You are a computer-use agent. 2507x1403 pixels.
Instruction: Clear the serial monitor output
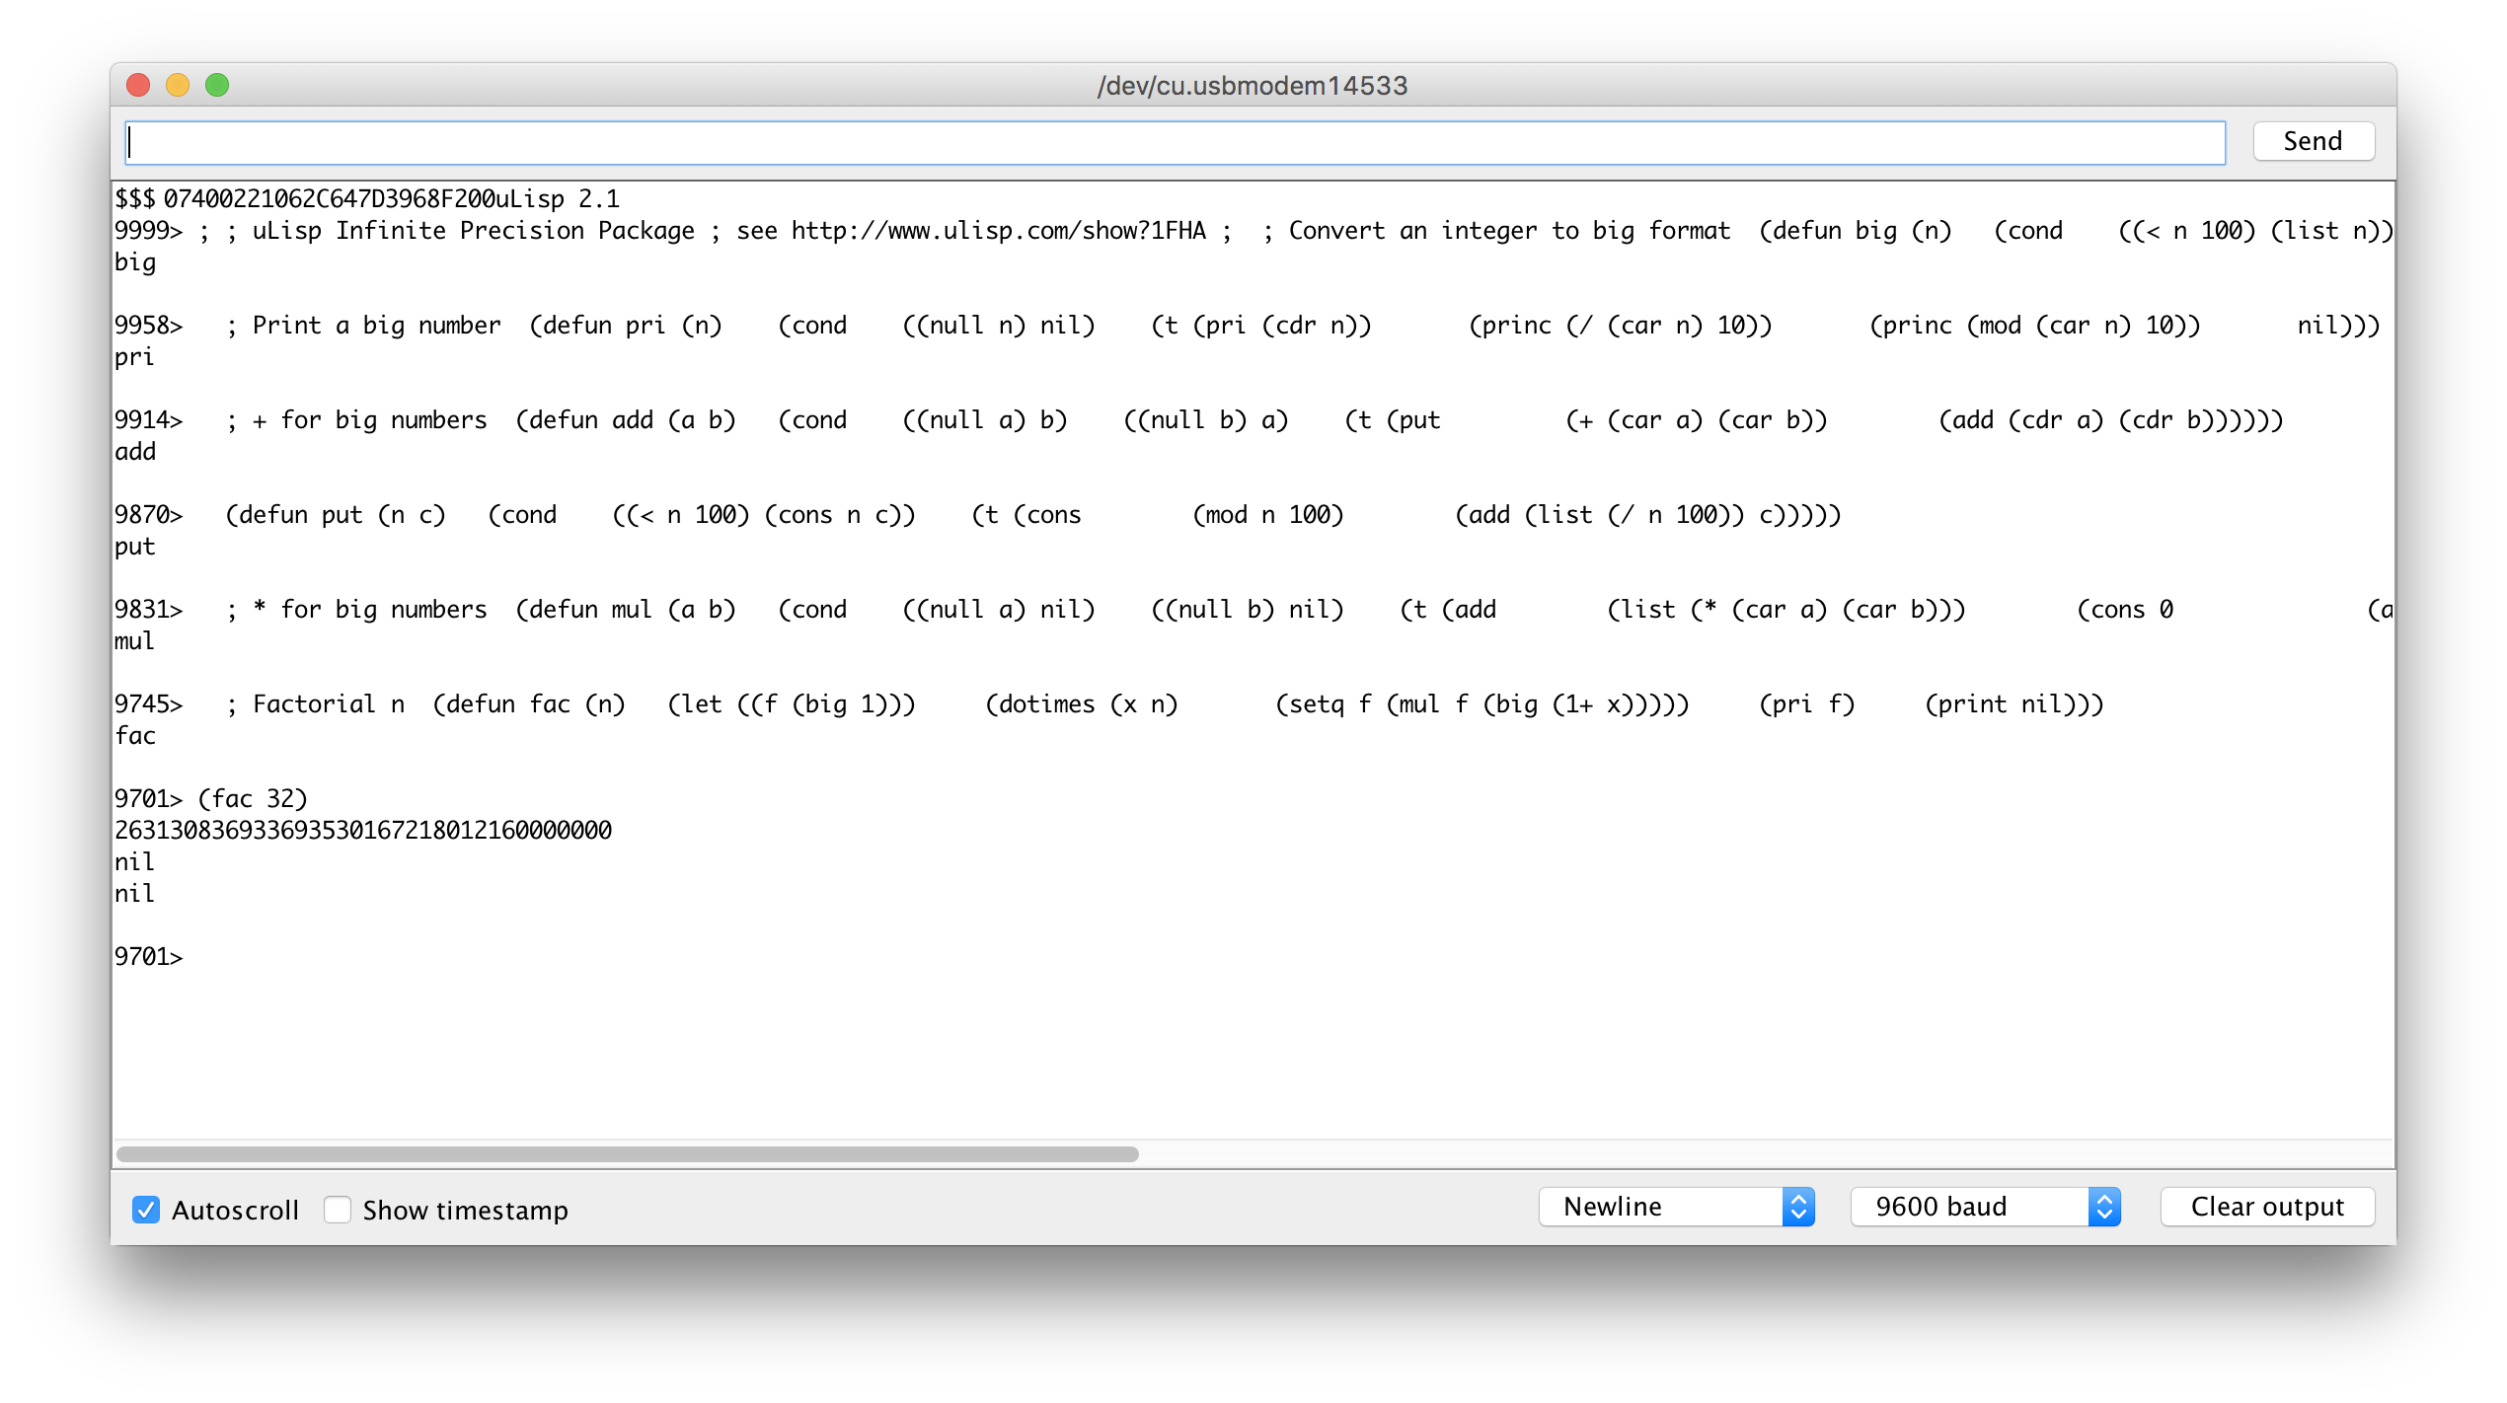point(2266,1206)
